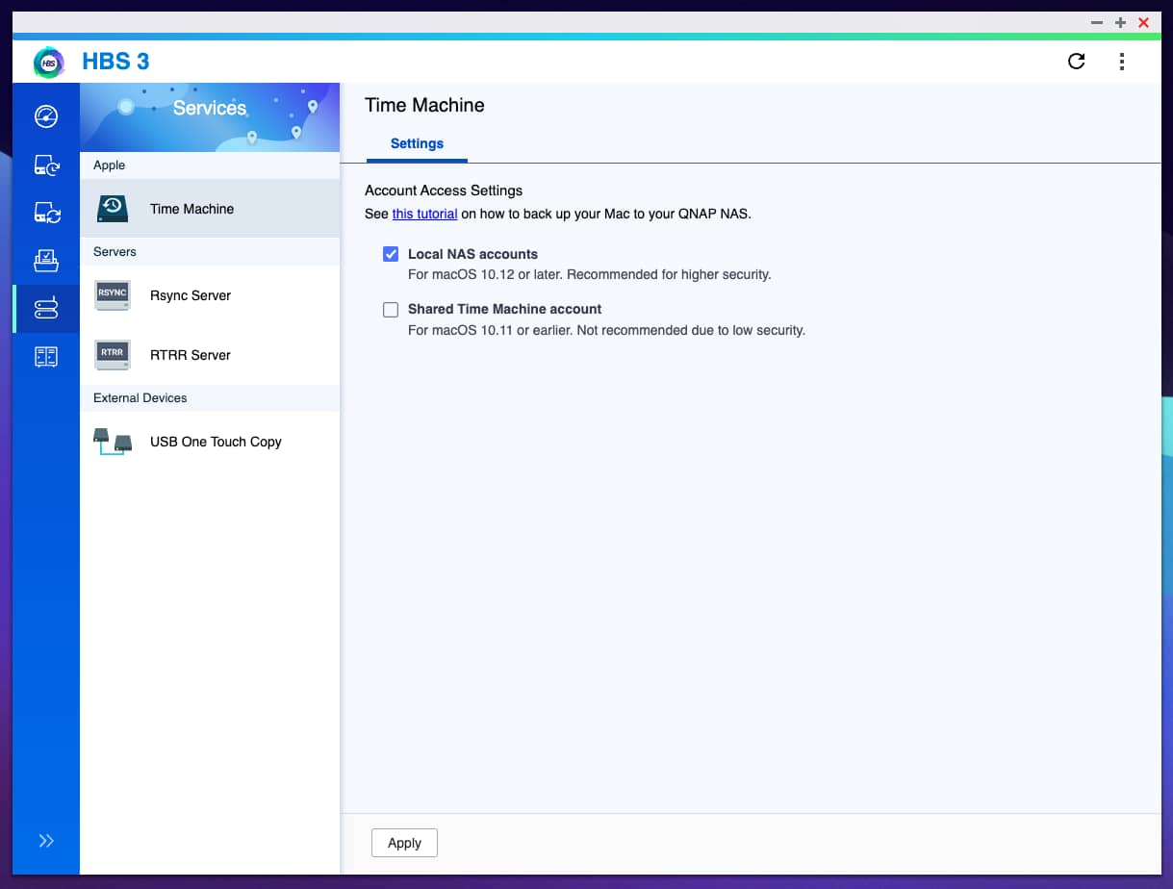The image size is (1173, 889).
Task: Select USB One Touch Copy icon
Action: [113, 442]
